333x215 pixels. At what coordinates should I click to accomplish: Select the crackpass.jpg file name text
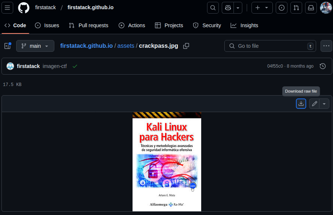(x=159, y=46)
